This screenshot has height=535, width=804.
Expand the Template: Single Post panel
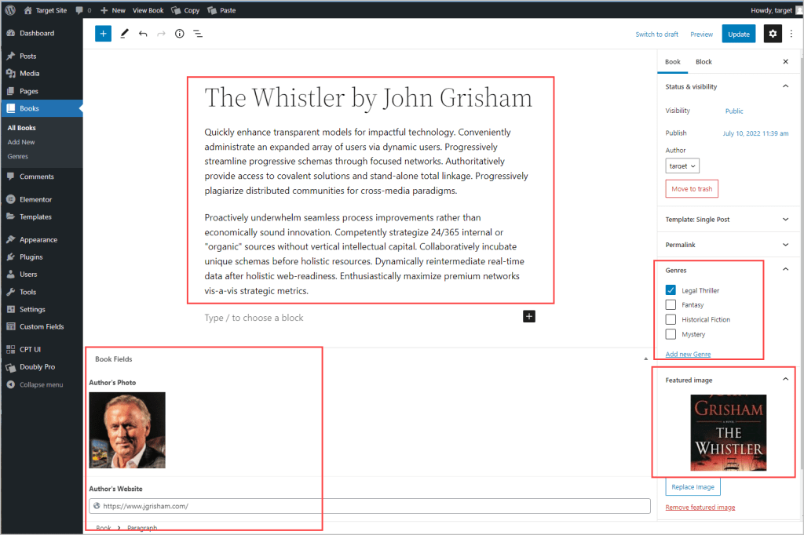pyautogui.click(x=726, y=220)
